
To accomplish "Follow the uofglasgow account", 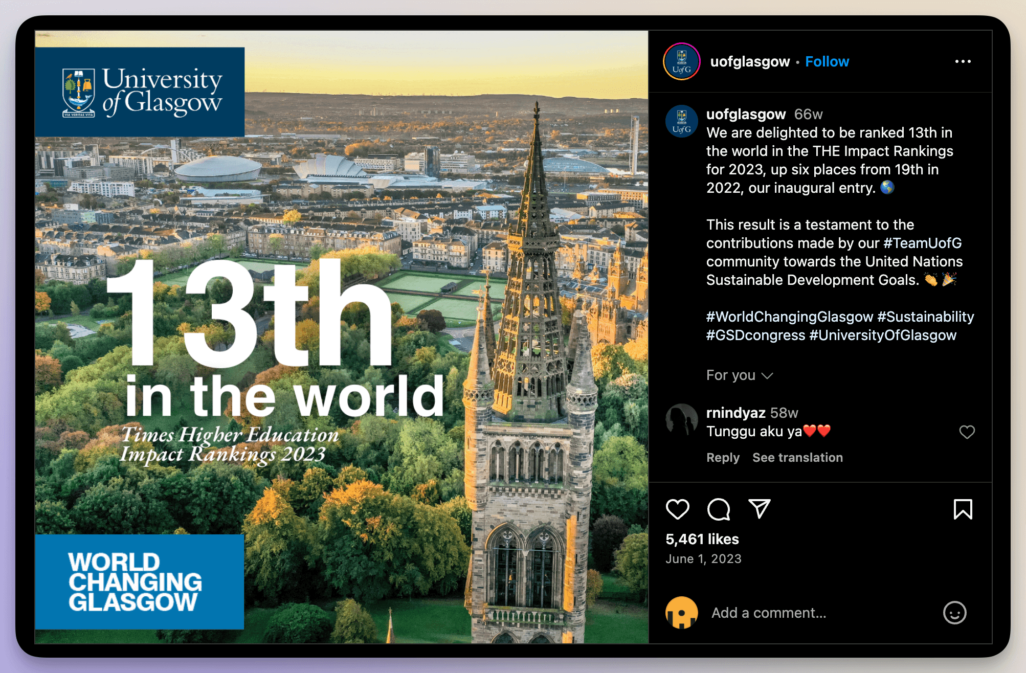I will [x=827, y=61].
